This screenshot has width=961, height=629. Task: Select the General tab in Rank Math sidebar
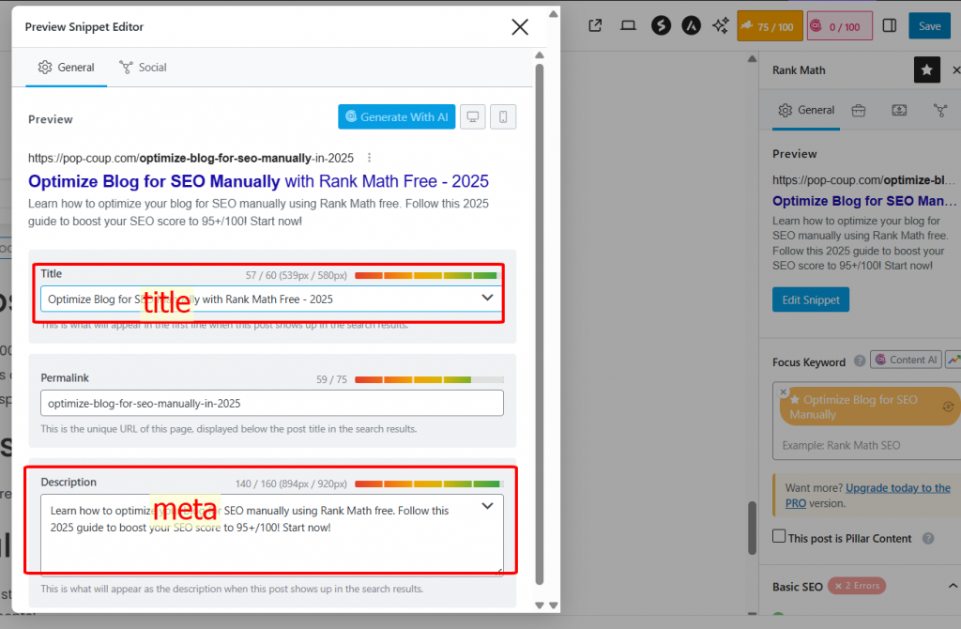(x=806, y=111)
